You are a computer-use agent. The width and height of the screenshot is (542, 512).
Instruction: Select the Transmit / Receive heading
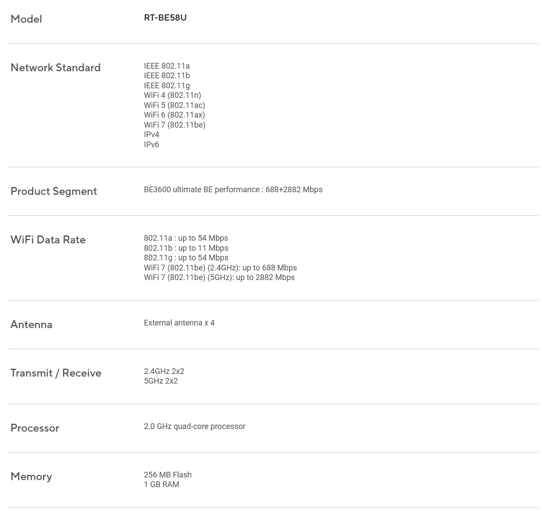tap(56, 373)
